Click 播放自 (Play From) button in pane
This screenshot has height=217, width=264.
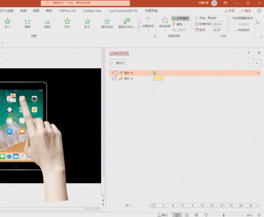click(x=118, y=63)
